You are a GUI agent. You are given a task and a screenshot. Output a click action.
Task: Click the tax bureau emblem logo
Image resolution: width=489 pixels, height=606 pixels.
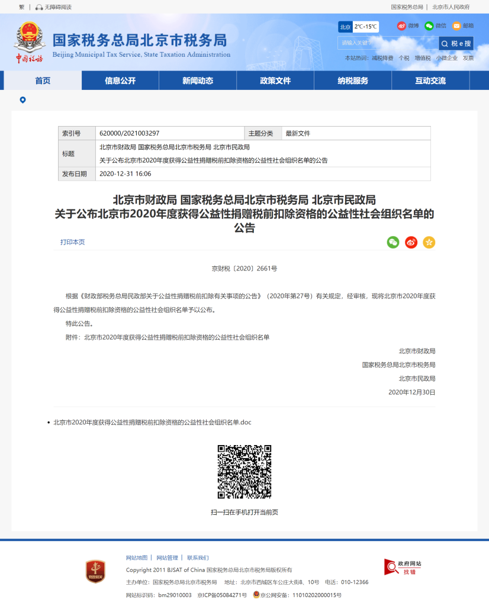(x=30, y=42)
